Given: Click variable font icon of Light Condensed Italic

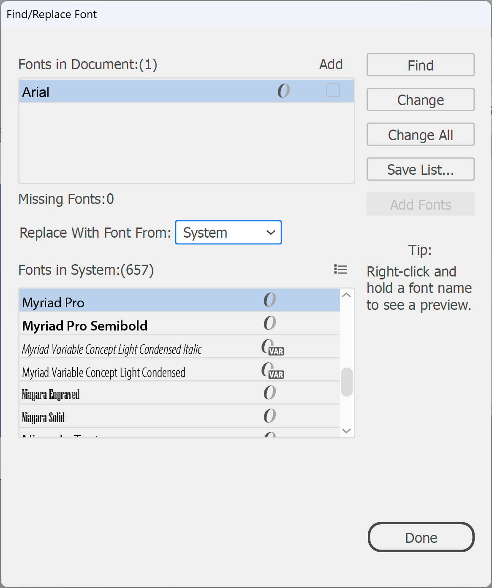Looking at the screenshot, I should tap(273, 347).
